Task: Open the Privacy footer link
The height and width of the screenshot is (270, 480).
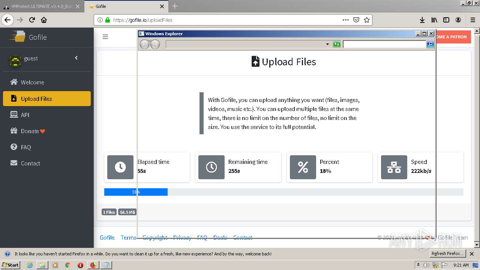Action: pos(182,237)
